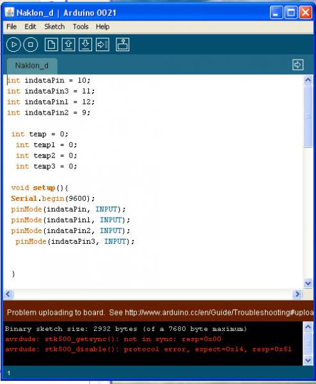Click the Verify (play) toolbar icon
The height and width of the screenshot is (384, 316).
pos(13,45)
